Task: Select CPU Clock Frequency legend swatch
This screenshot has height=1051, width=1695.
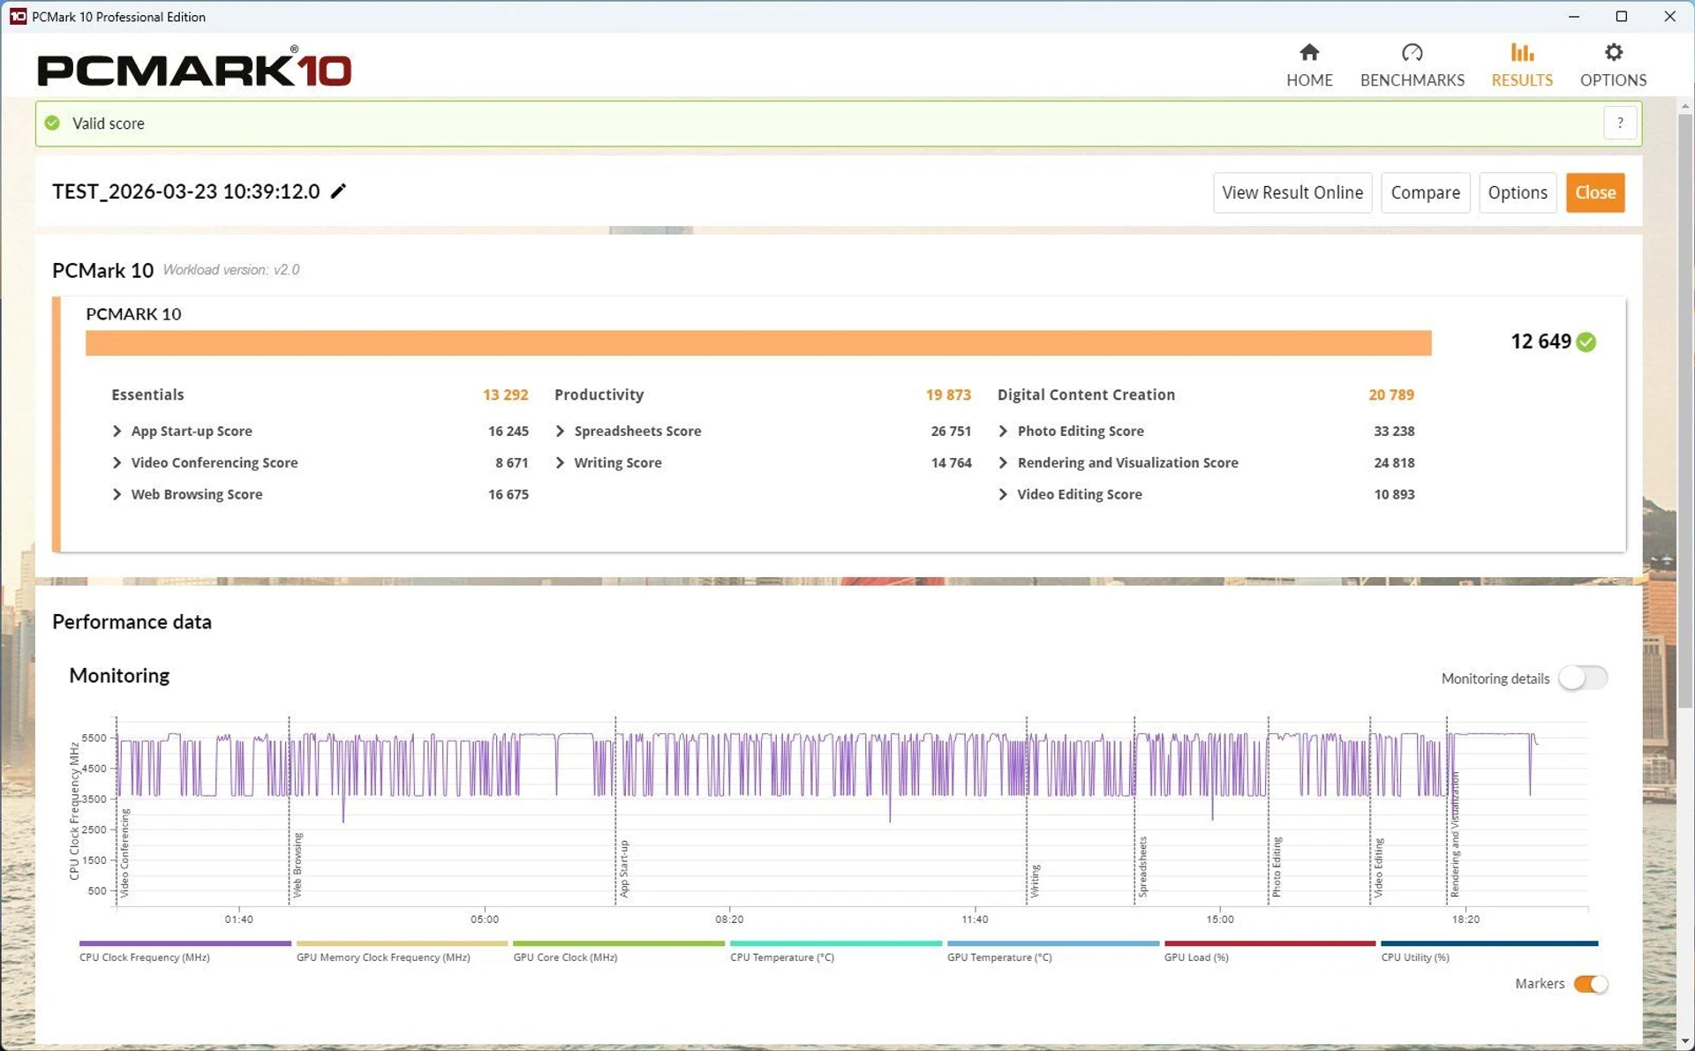Action: [185, 943]
